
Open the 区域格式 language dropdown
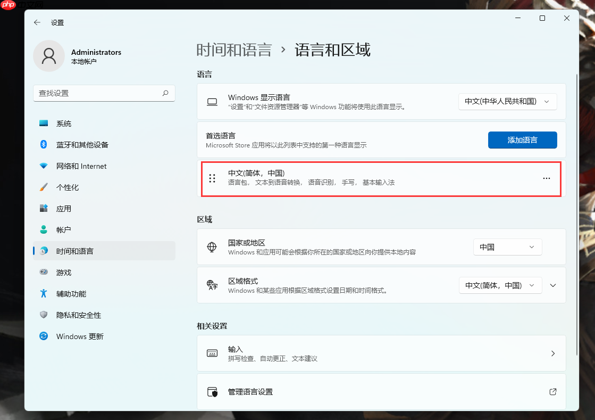point(500,285)
